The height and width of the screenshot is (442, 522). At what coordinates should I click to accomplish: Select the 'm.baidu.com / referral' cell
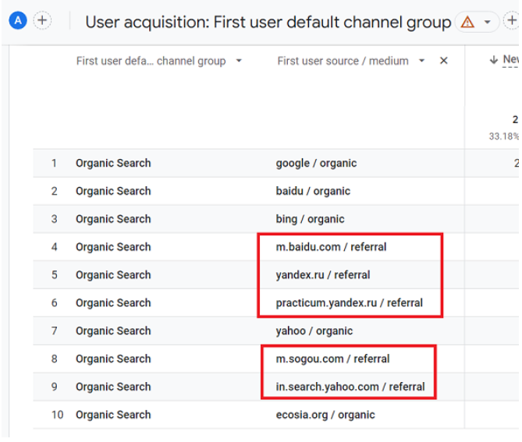click(332, 247)
